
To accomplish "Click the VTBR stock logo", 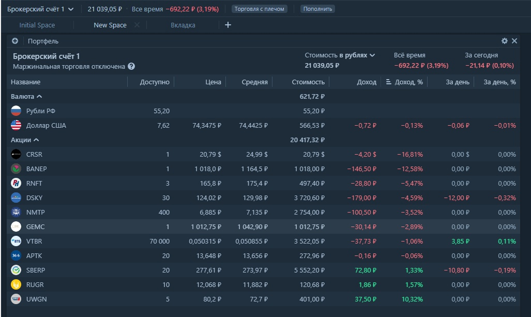I will click(16, 241).
